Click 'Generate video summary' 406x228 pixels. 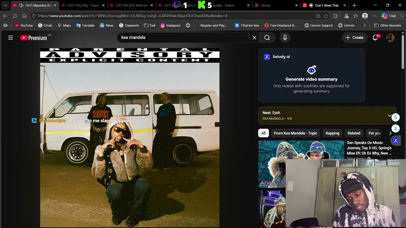pos(311,79)
